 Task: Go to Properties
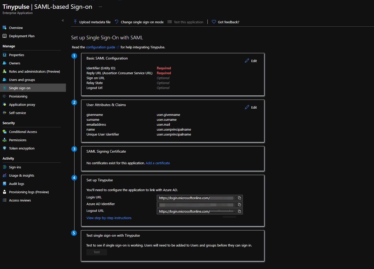pyautogui.click(x=17, y=55)
